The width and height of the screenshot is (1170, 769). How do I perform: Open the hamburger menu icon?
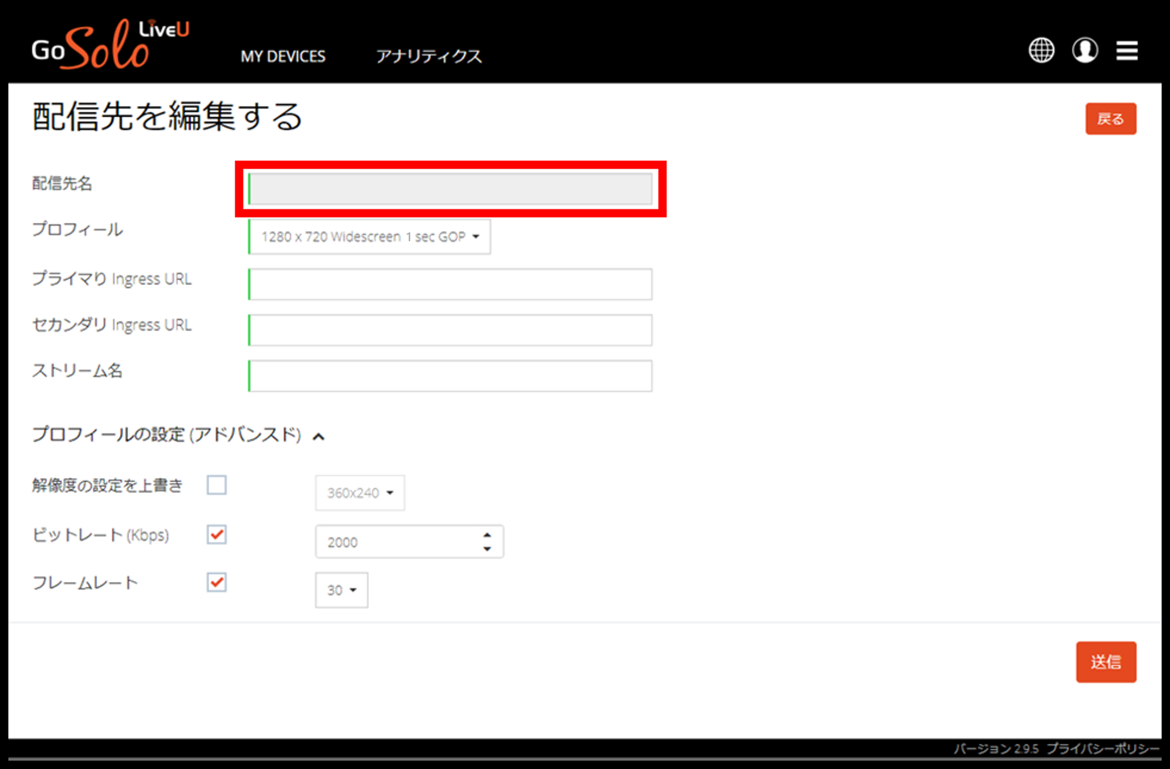click(1127, 50)
